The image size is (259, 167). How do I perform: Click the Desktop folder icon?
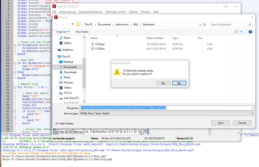[x=61, y=62]
